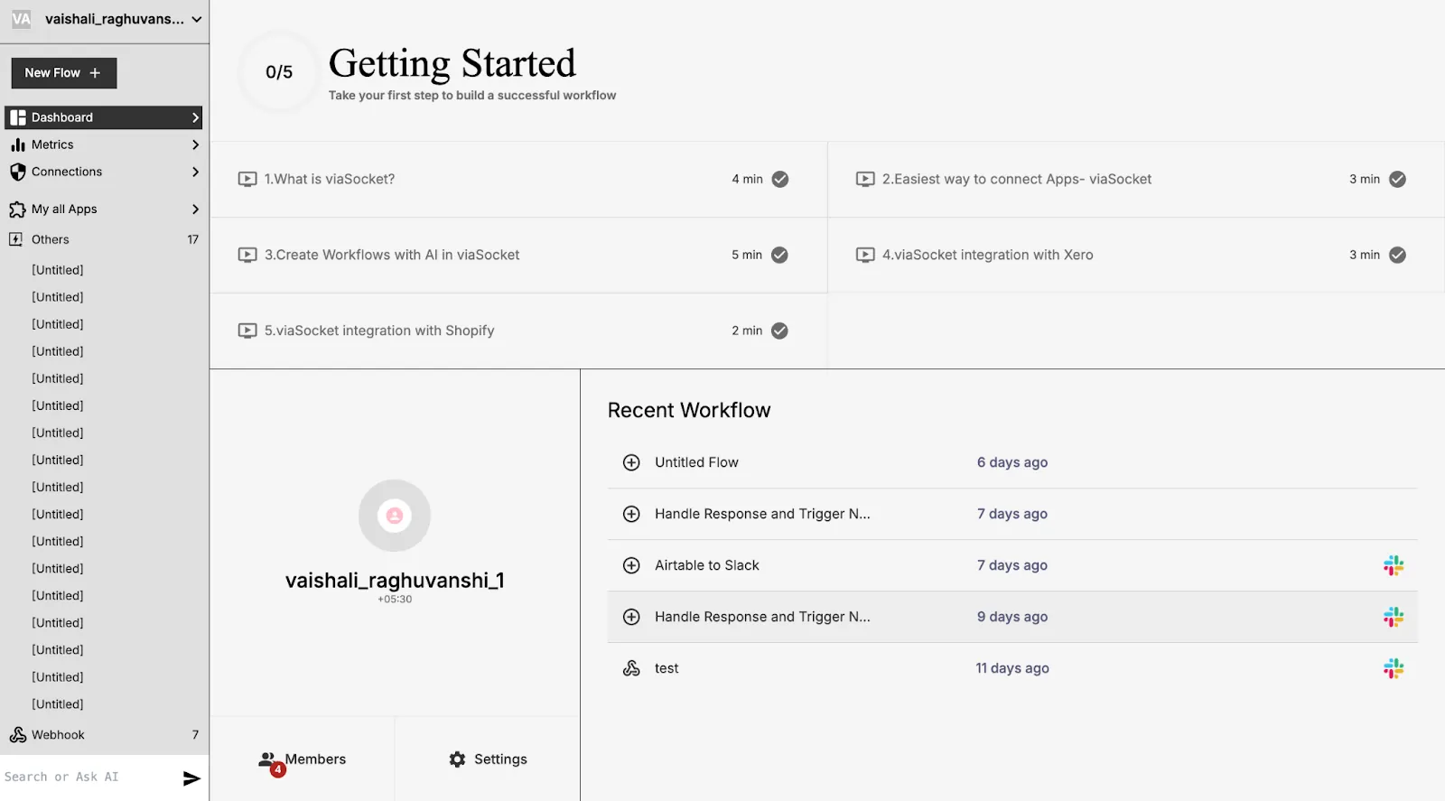This screenshot has height=801, width=1445.
Task: Click the plus icon beside Untitled Flow
Action: 631,462
